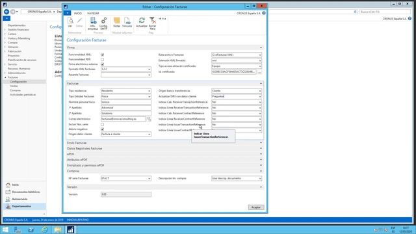Click the Correo electrónico input field
Screen dimensions: 416x234
point(123,119)
